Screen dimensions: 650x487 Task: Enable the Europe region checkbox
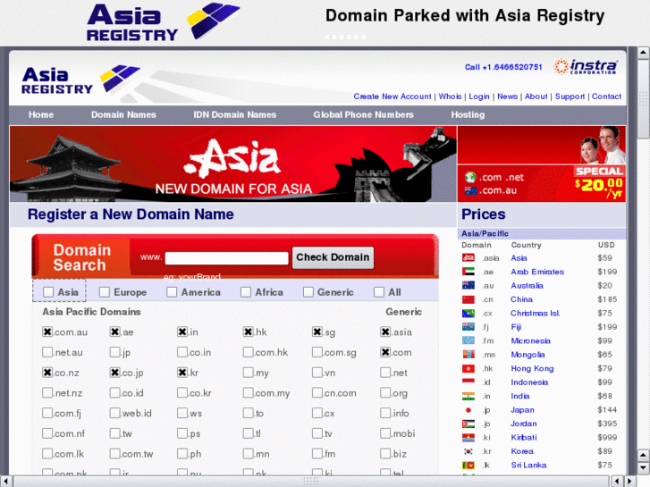pyautogui.click(x=105, y=292)
